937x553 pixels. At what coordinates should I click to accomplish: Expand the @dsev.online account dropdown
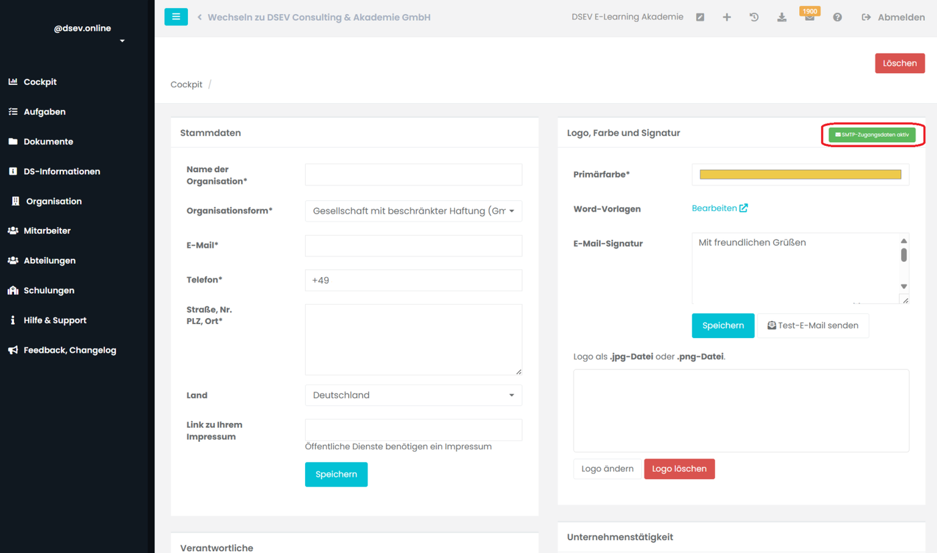tap(122, 42)
